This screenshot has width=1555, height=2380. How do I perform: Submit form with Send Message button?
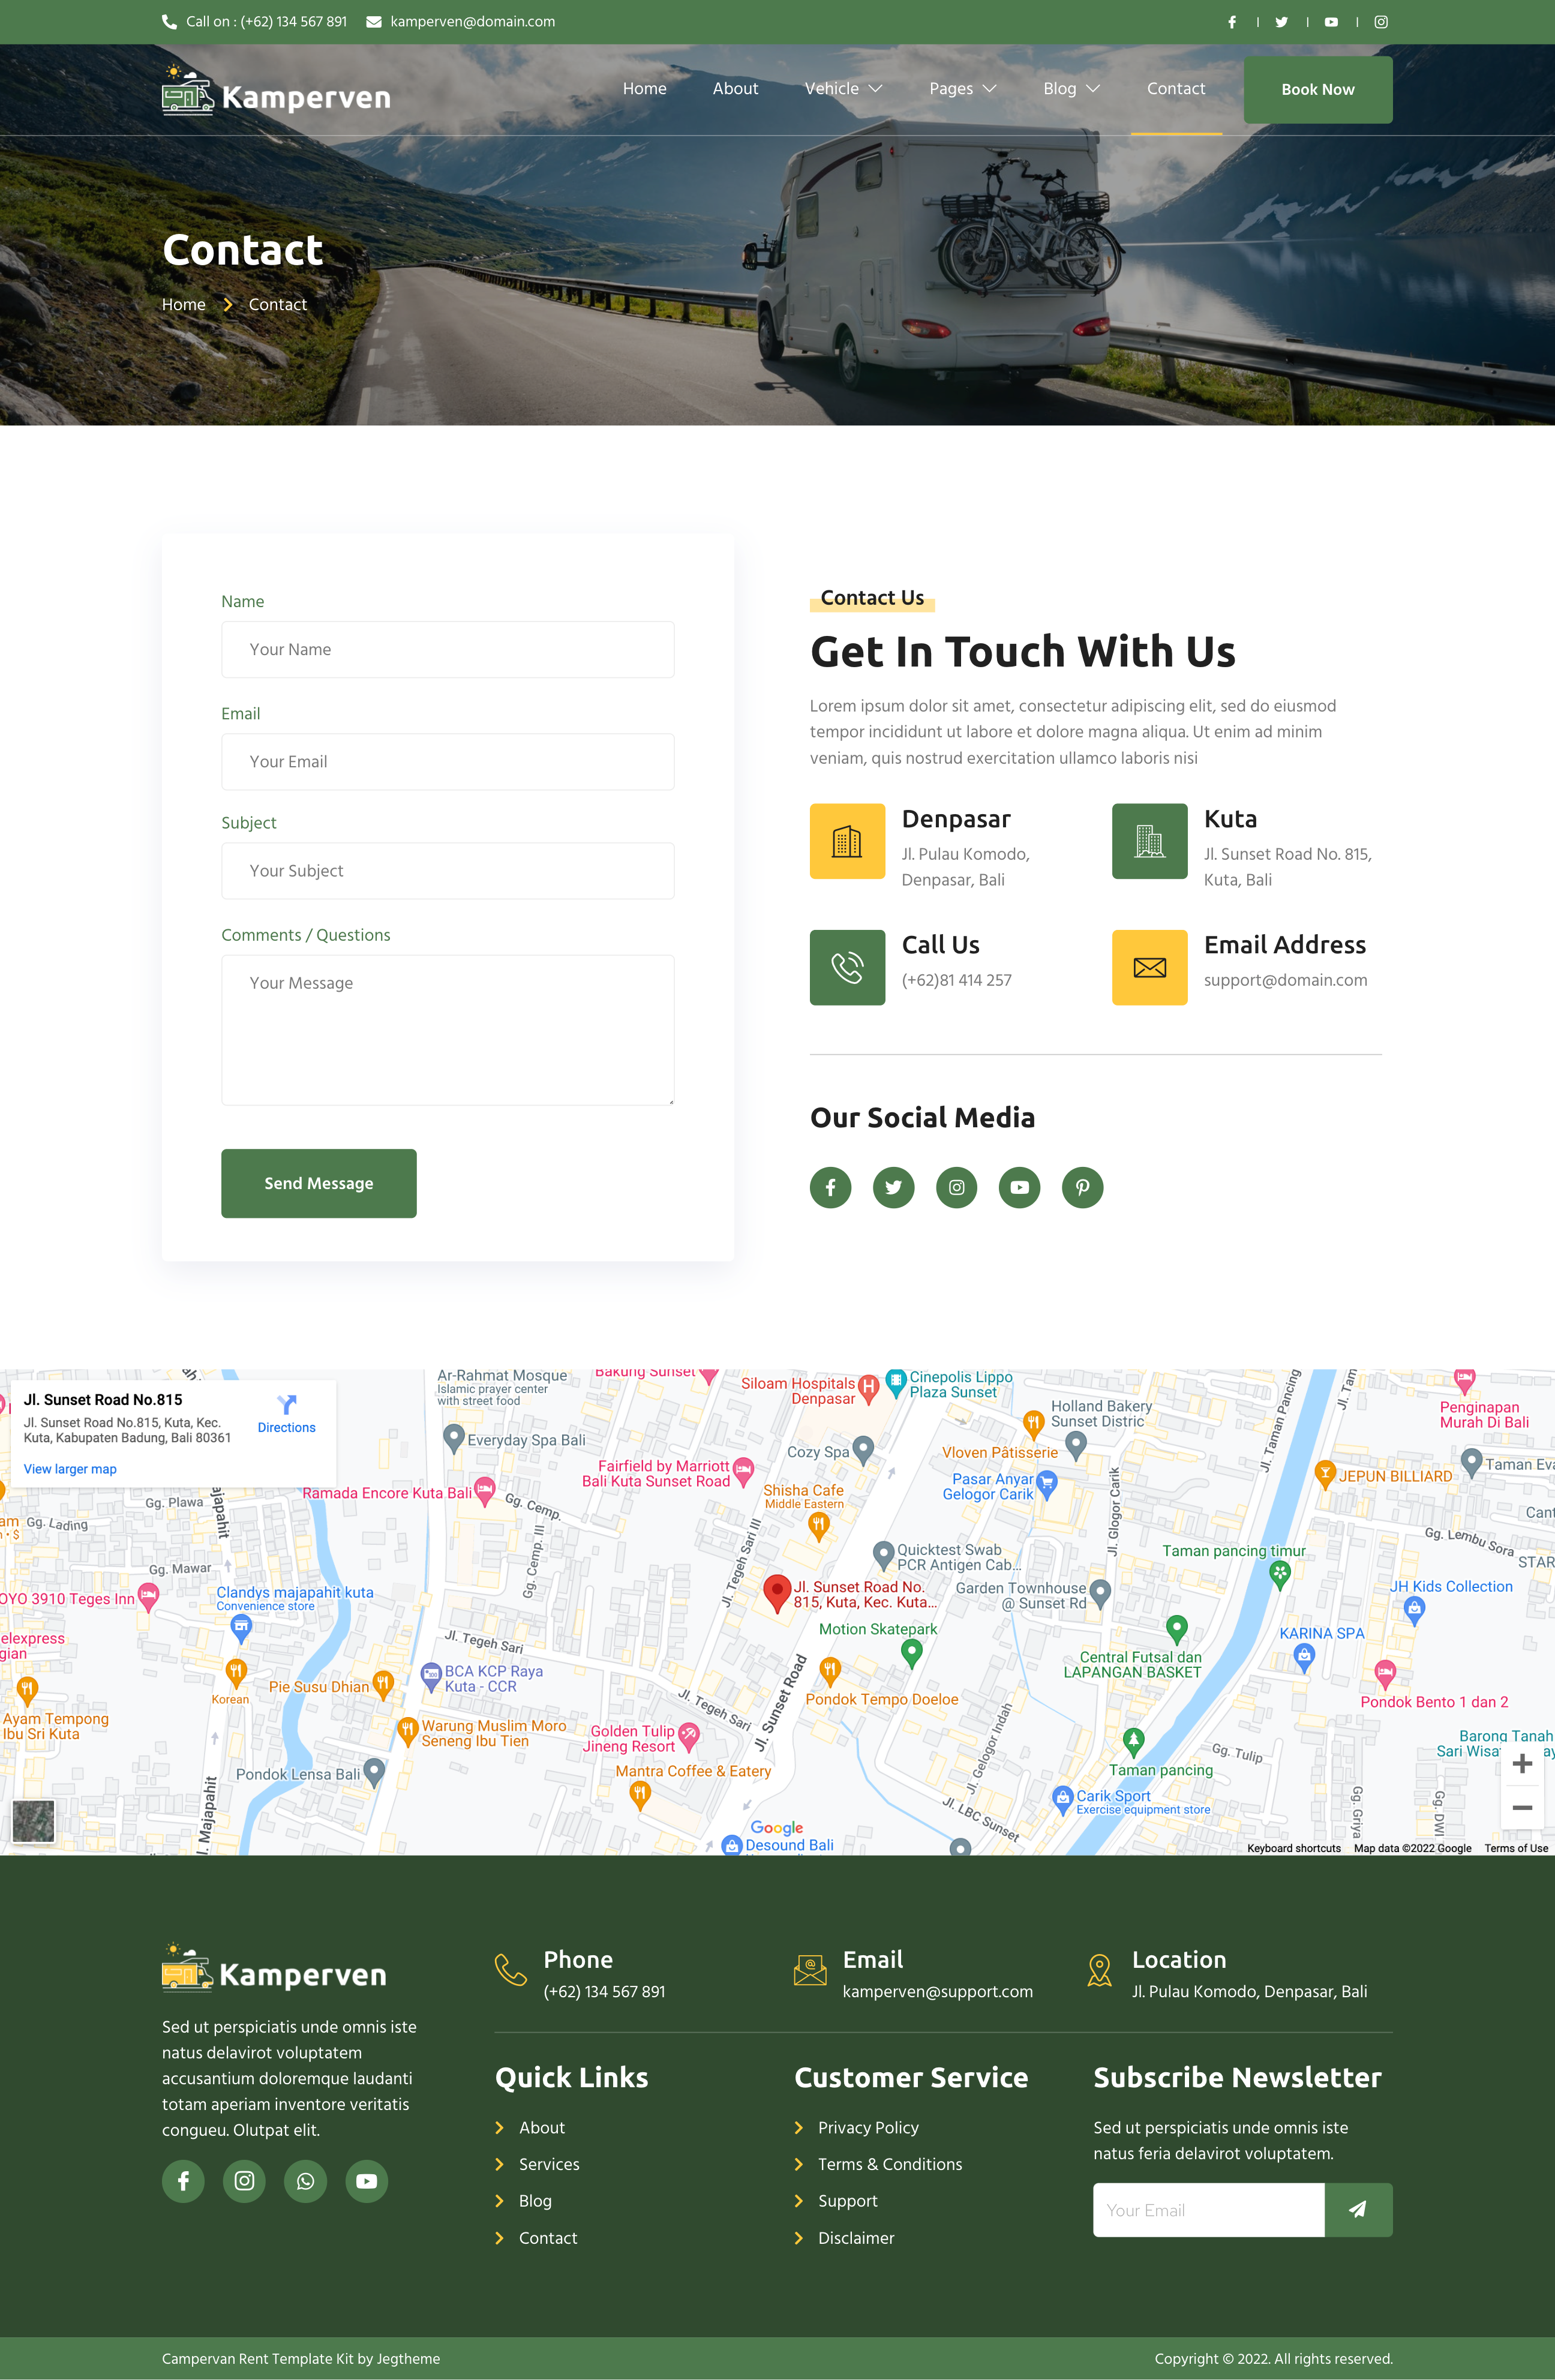tap(318, 1183)
